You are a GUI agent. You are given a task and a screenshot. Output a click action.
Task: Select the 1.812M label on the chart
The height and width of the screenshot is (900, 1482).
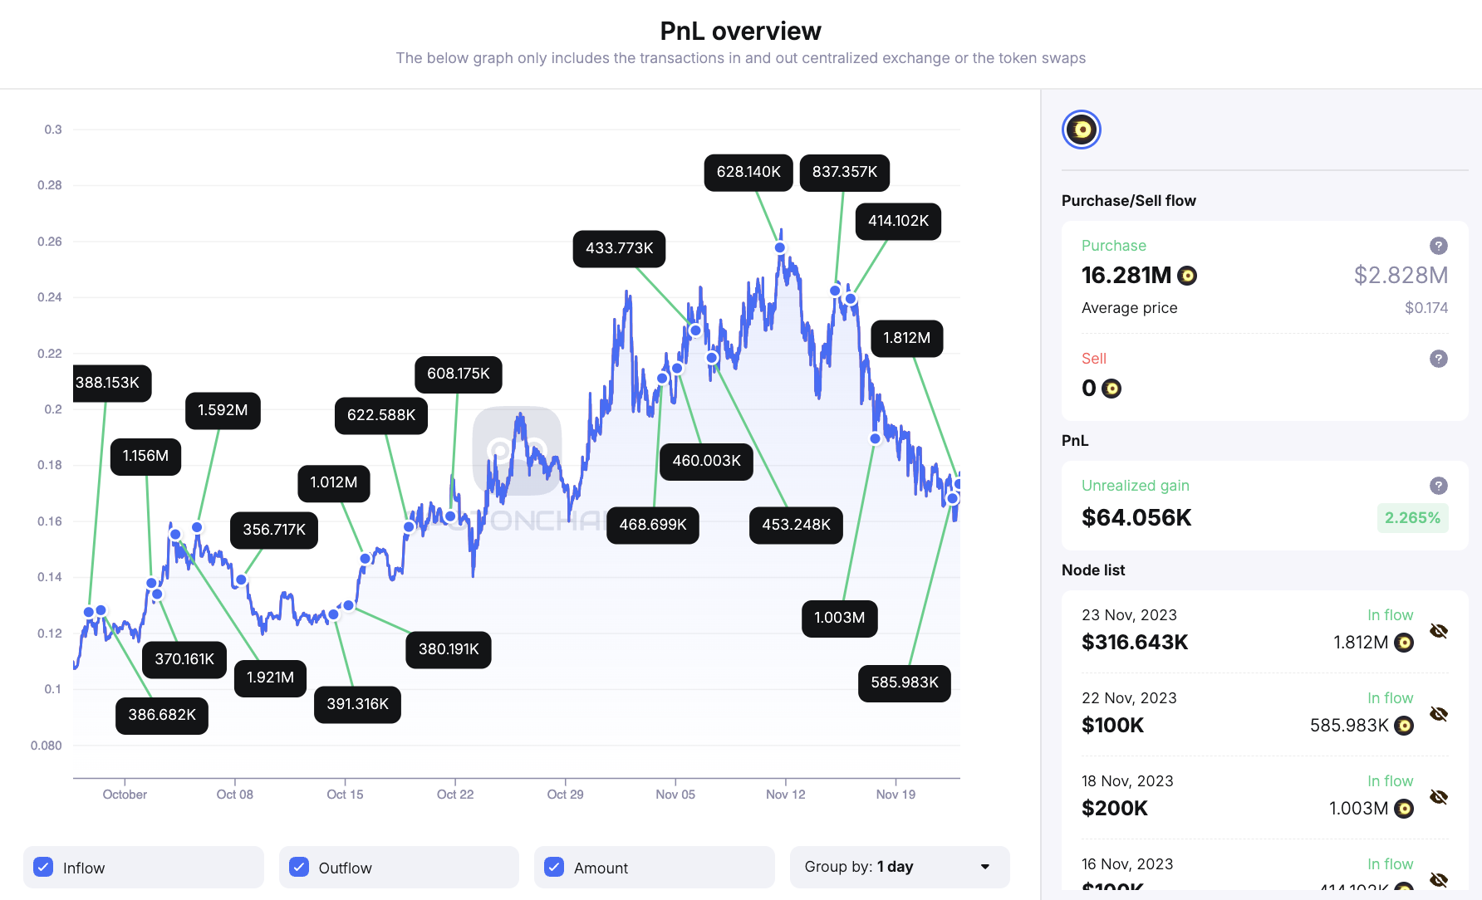tap(906, 338)
